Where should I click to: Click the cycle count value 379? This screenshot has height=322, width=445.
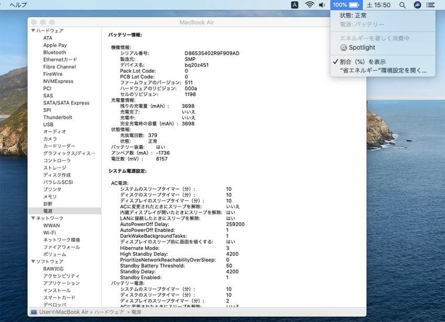[x=152, y=135]
